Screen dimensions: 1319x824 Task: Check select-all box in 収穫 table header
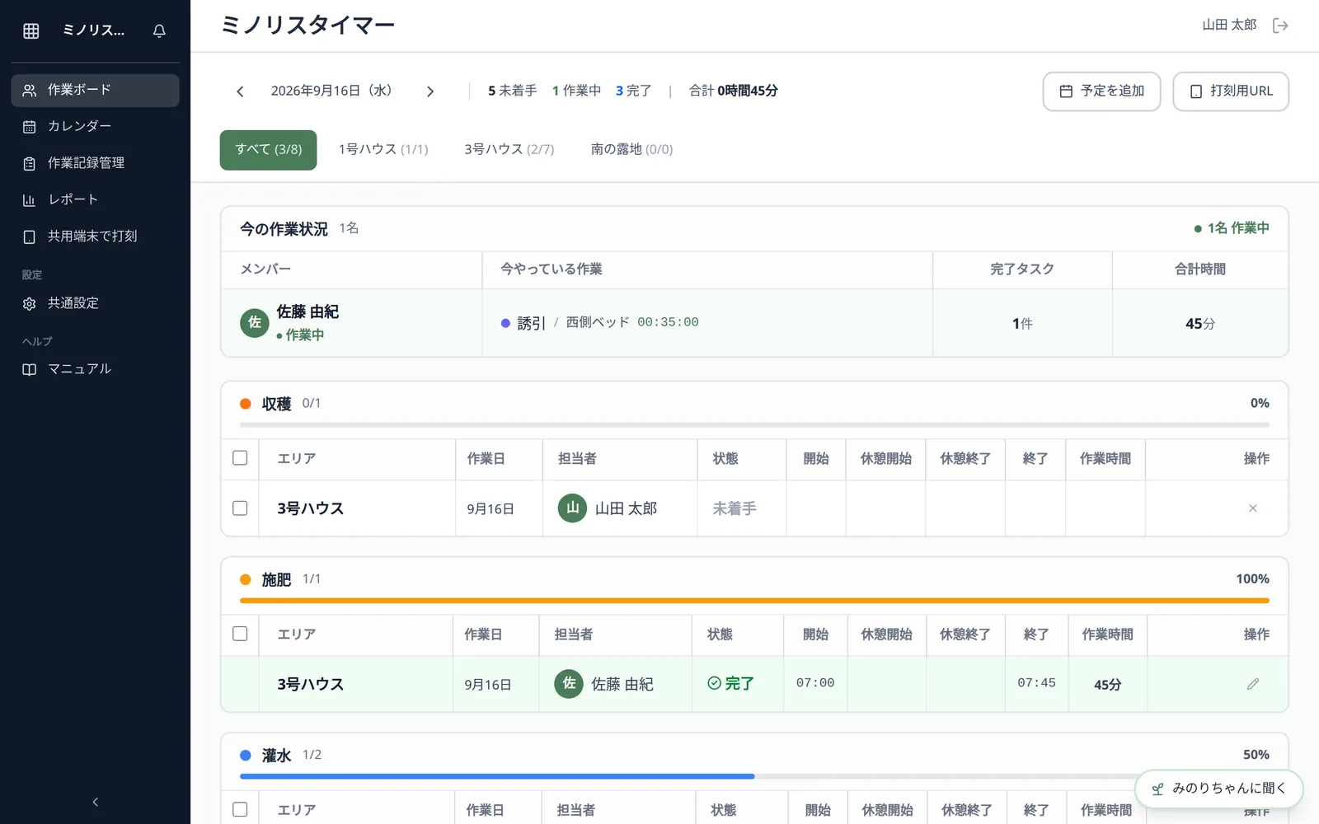240,458
